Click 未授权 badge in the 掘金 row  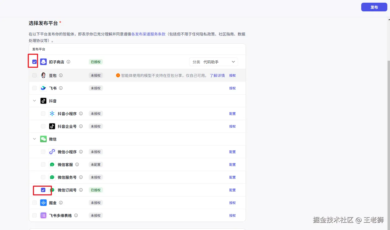pyautogui.click(x=96, y=203)
